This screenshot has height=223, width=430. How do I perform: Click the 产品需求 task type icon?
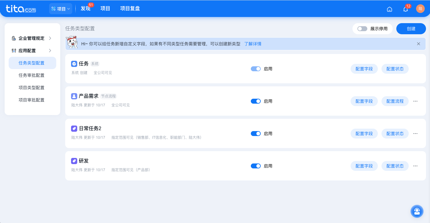click(x=74, y=96)
